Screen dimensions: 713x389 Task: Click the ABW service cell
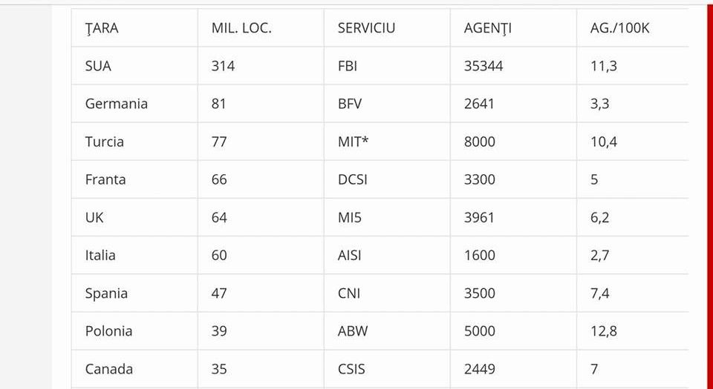pos(352,331)
